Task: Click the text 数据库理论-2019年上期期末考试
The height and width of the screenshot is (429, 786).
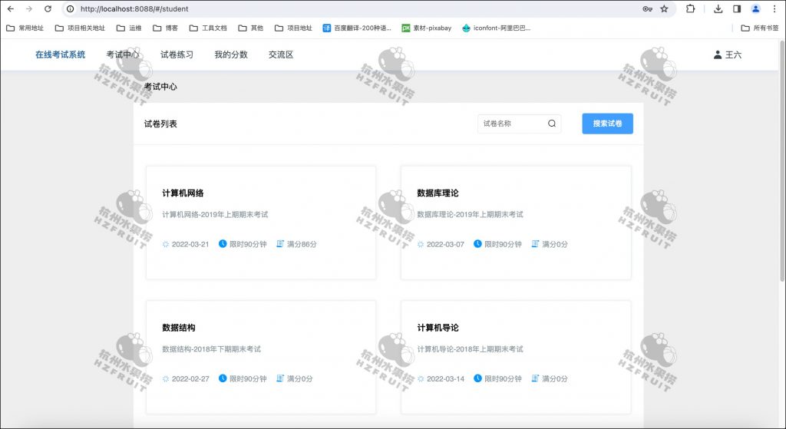Action: point(471,215)
